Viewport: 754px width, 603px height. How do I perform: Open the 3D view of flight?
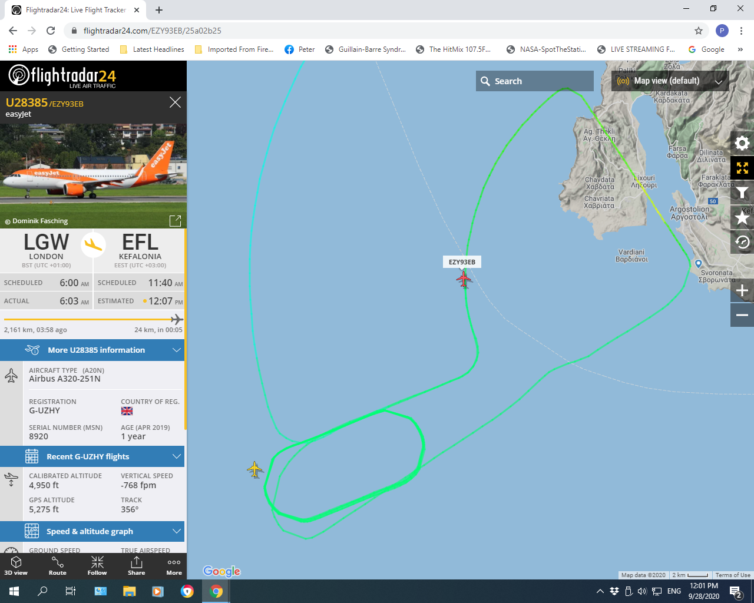[16, 565]
